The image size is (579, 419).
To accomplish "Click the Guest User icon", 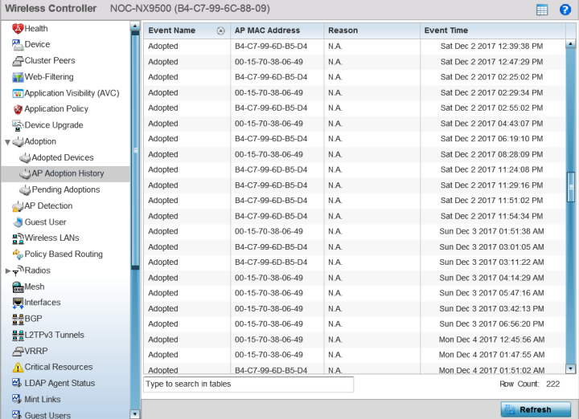I will pyautogui.click(x=18, y=222).
